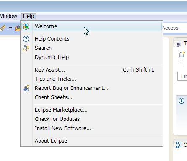Open the Window menu
187x161 pixels.
[x=8, y=16]
